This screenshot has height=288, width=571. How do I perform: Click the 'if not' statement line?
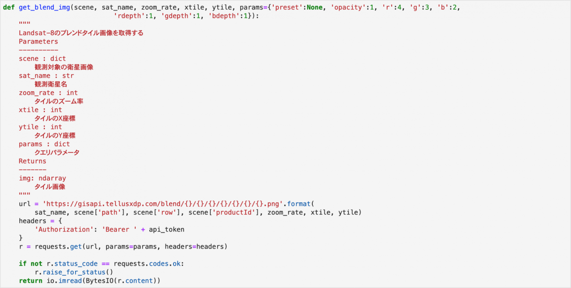point(100,264)
